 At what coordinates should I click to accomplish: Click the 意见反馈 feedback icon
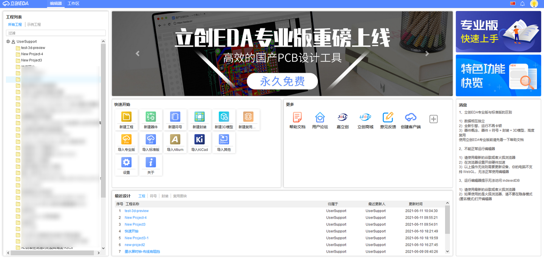pyautogui.click(x=388, y=117)
